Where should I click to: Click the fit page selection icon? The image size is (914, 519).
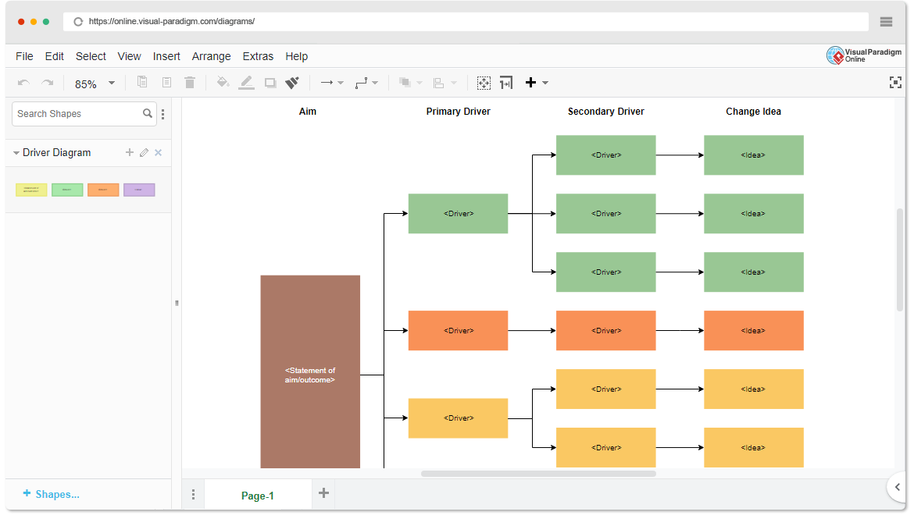tap(484, 83)
